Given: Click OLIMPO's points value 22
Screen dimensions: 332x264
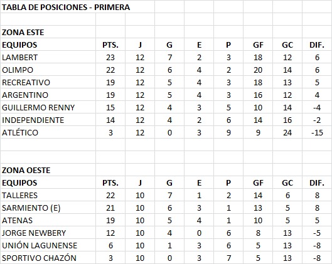Looking at the screenshot, I should pos(110,70).
